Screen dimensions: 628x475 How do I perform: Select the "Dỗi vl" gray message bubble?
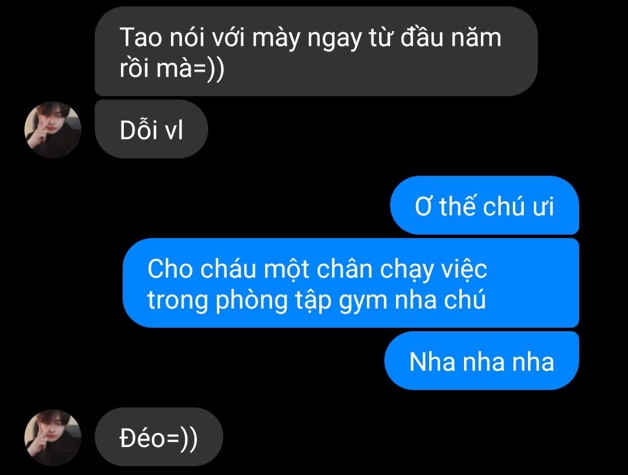[151, 129]
